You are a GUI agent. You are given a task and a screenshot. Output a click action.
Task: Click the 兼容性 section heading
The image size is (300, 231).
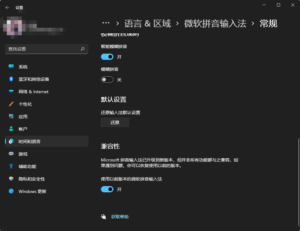[x=110, y=146]
